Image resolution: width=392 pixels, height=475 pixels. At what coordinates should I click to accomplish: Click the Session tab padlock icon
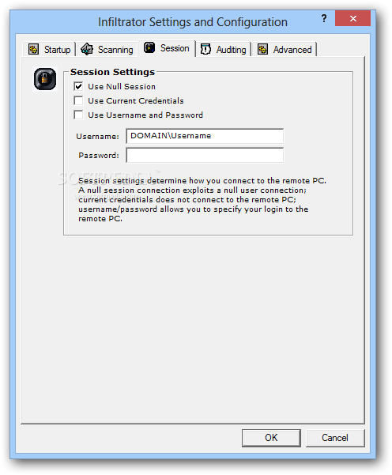[x=149, y=47]
